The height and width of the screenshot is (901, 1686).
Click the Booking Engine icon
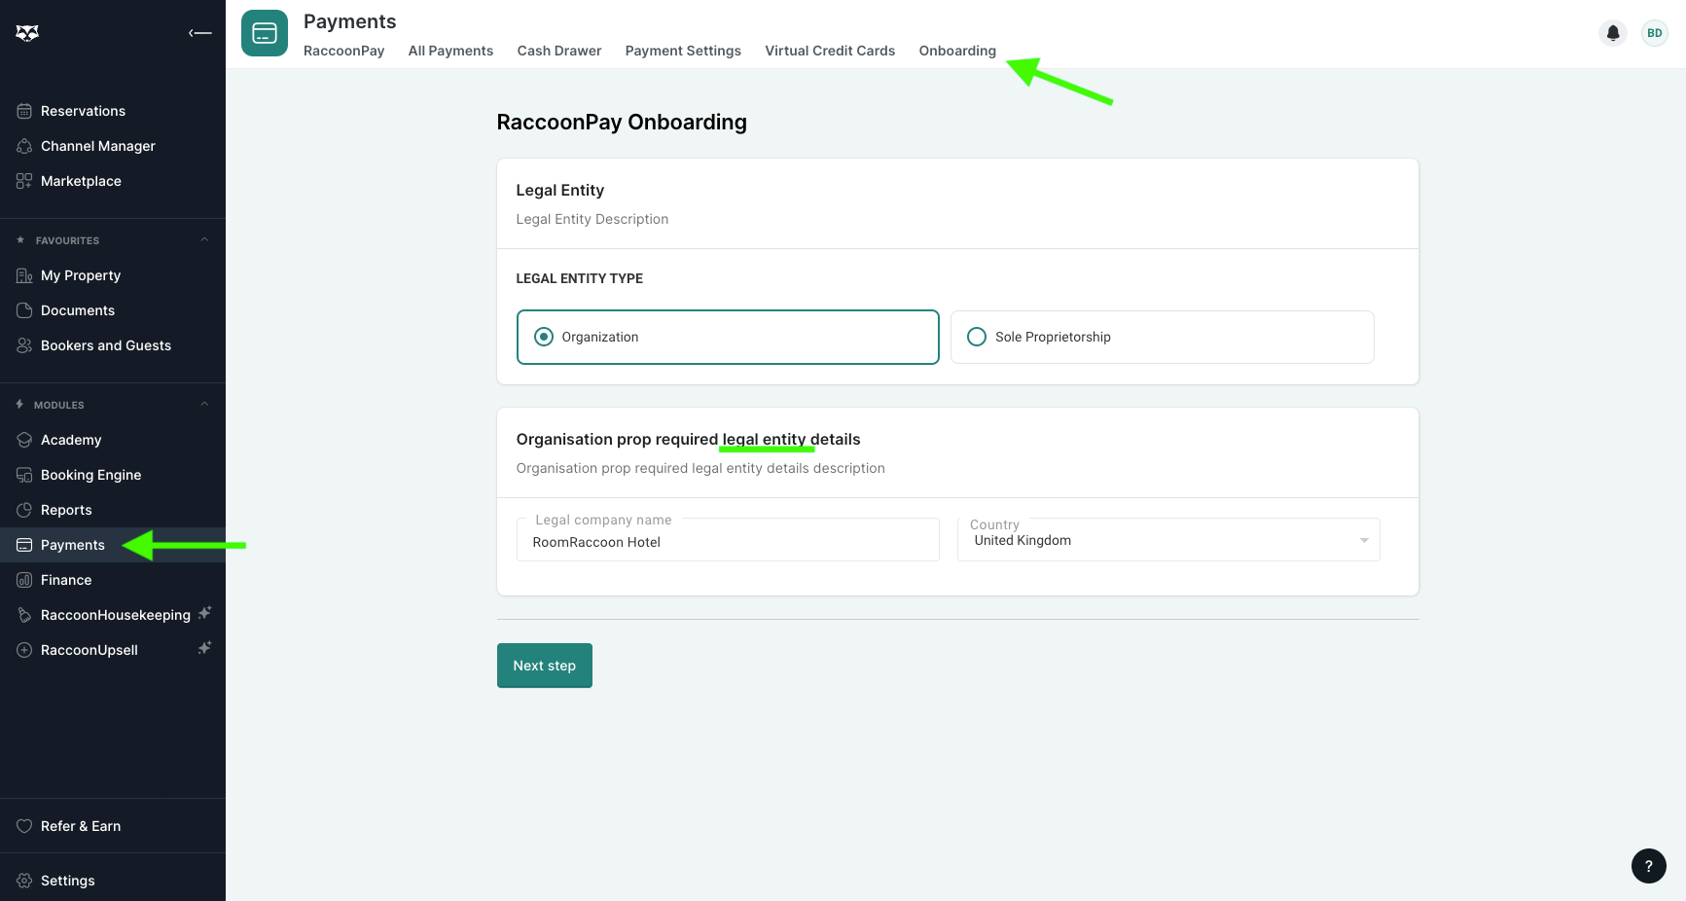tap(24, 475)
